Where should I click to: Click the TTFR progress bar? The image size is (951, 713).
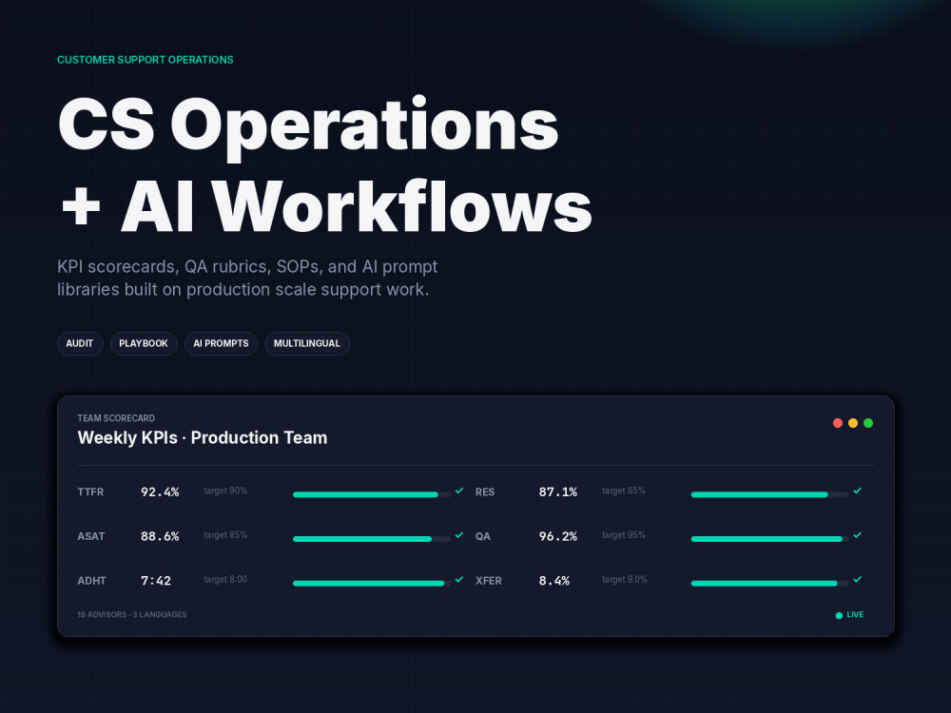click(x=372, y=494)
